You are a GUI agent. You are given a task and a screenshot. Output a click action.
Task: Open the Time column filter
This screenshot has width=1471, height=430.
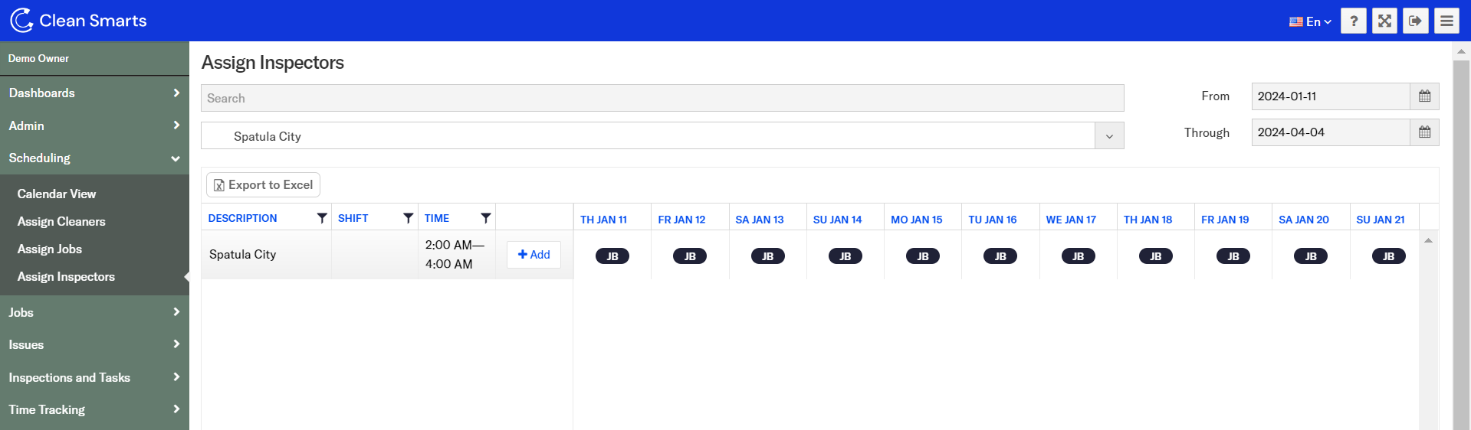[485, 218]
